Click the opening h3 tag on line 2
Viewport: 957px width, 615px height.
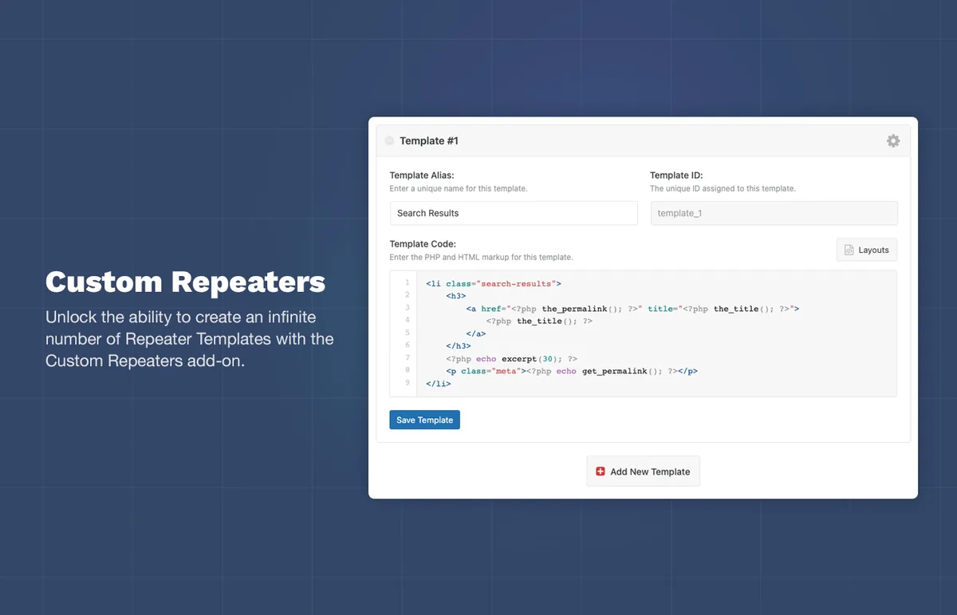point(456,296)
